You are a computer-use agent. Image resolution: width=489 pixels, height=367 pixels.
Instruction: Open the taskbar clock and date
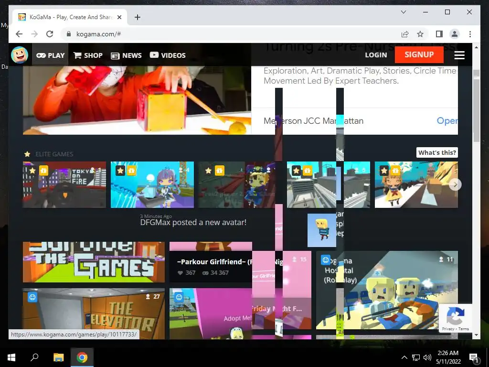(x=448, y=357)
